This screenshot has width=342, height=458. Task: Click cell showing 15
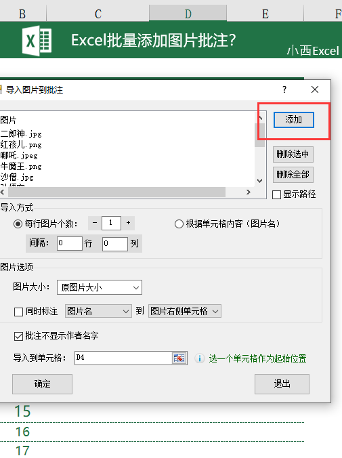22,411
